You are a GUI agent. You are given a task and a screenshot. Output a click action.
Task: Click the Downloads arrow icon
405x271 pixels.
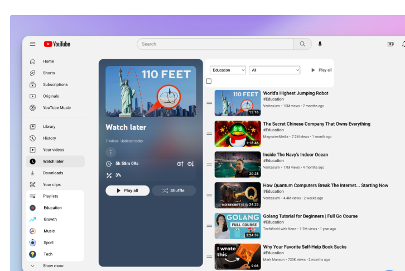coord(32,173)
